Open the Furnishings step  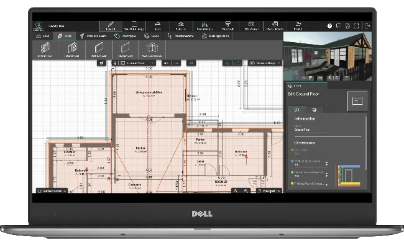tap(204, 26)
